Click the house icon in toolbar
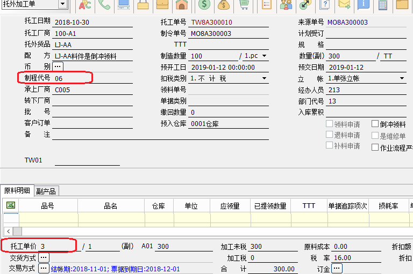 (182, 5)
